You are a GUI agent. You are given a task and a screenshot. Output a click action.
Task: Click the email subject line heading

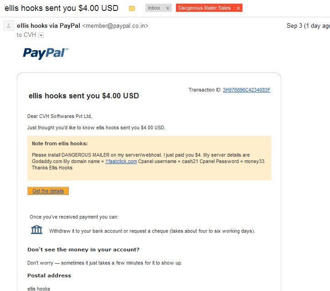[x=62, y=8]
